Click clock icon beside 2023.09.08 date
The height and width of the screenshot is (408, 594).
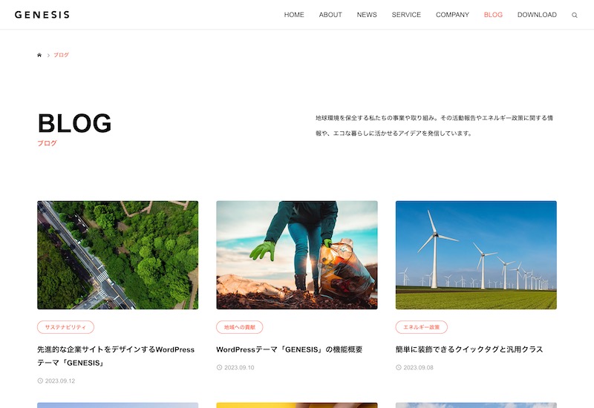[399, 367]
